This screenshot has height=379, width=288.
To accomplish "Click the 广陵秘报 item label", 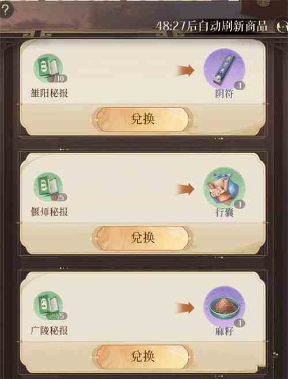I will pyautogui.click(x=50, y=331).
